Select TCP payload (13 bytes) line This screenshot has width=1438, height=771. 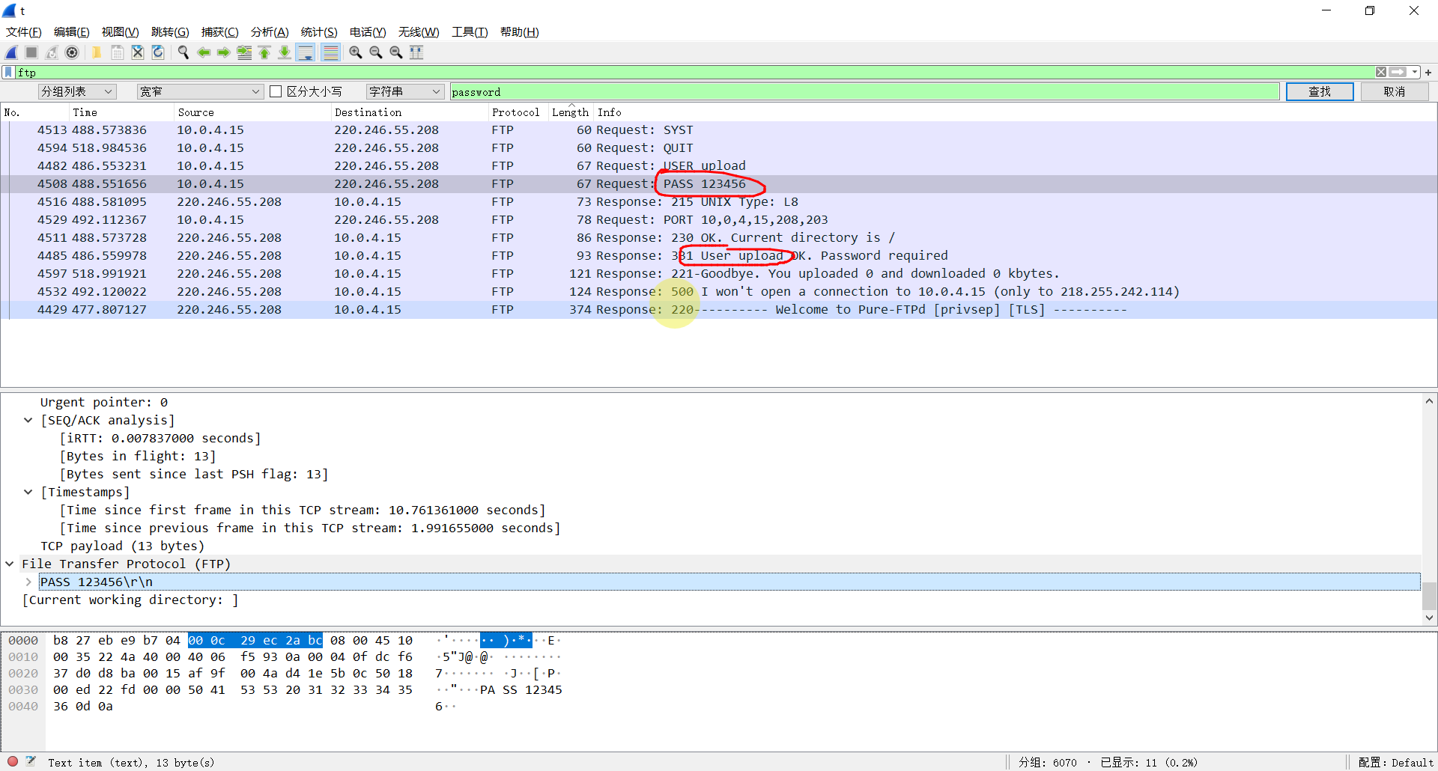pyautogui.click(x=122, y=546)
